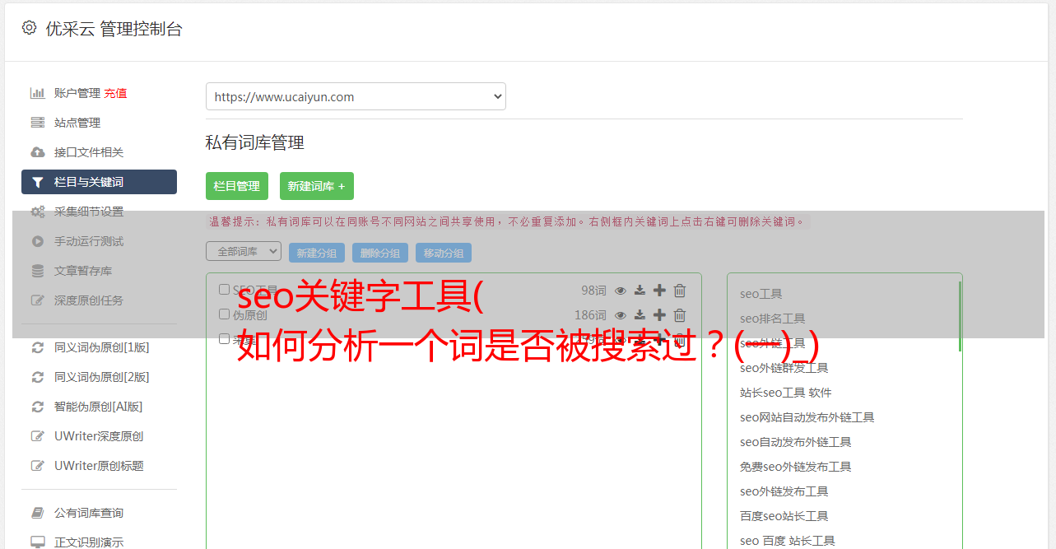The image size is (1056, 549).
Task: Select keyword '百度seo站长工具'
Action: pos(784,516)
